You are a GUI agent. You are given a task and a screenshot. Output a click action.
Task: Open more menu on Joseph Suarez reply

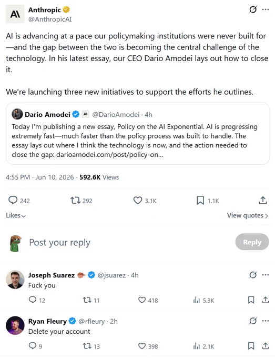tap(266, 275)
